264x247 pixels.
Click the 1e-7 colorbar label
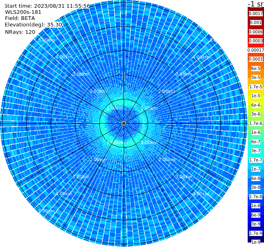[x=256, y=169]
